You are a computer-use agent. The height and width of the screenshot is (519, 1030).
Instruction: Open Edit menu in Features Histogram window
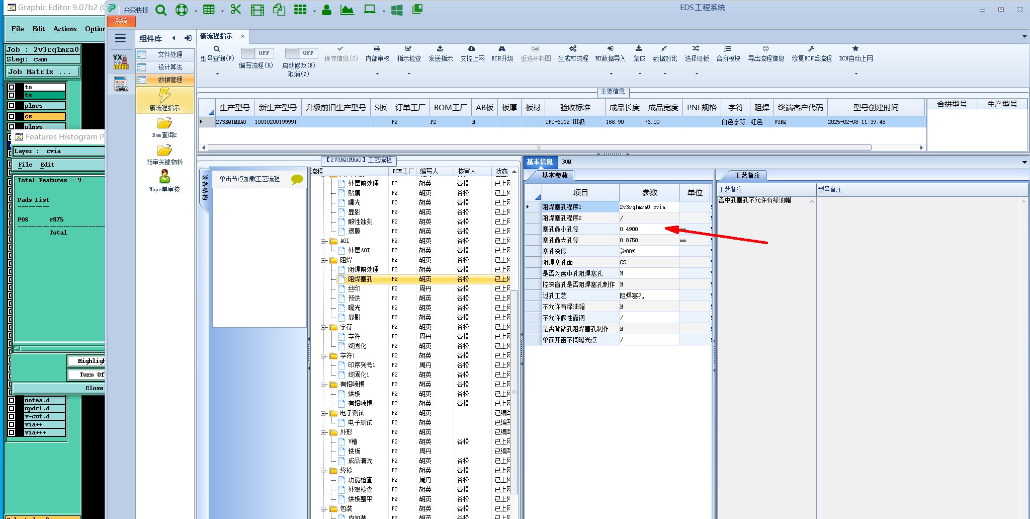click(x=47, y=165)
